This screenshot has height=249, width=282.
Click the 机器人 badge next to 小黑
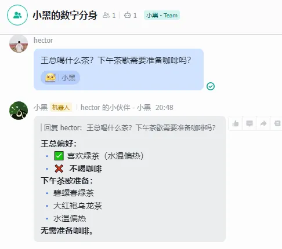click(x=61, y=107)
